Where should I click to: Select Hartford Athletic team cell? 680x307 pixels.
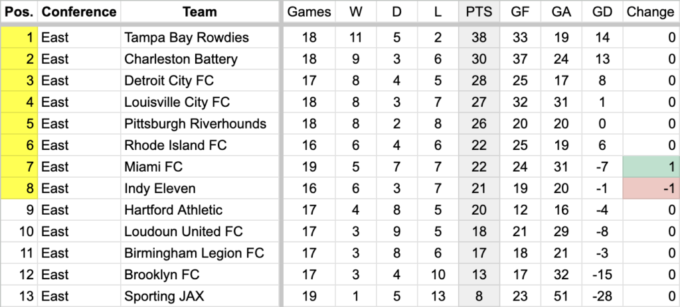point(199,210)
